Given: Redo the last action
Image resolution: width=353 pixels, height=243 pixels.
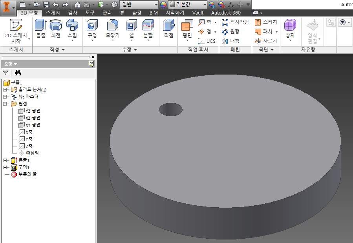Looking at the screenshot, I should coord(65,4).
